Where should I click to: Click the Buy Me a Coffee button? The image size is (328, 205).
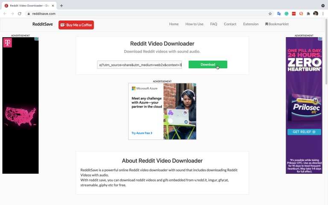[76, 25]
